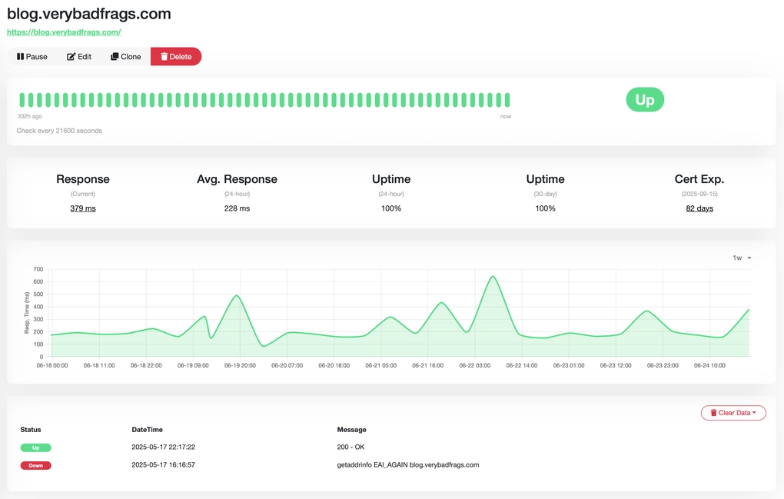The image size is (784, 499).
Task: Click the Edit pencil icon
Action: (x=70, y=56)
